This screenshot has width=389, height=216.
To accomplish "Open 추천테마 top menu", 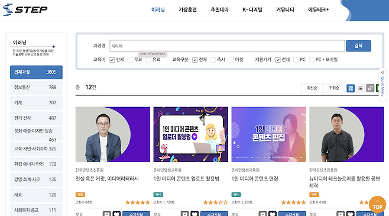I will coord(219,9).
